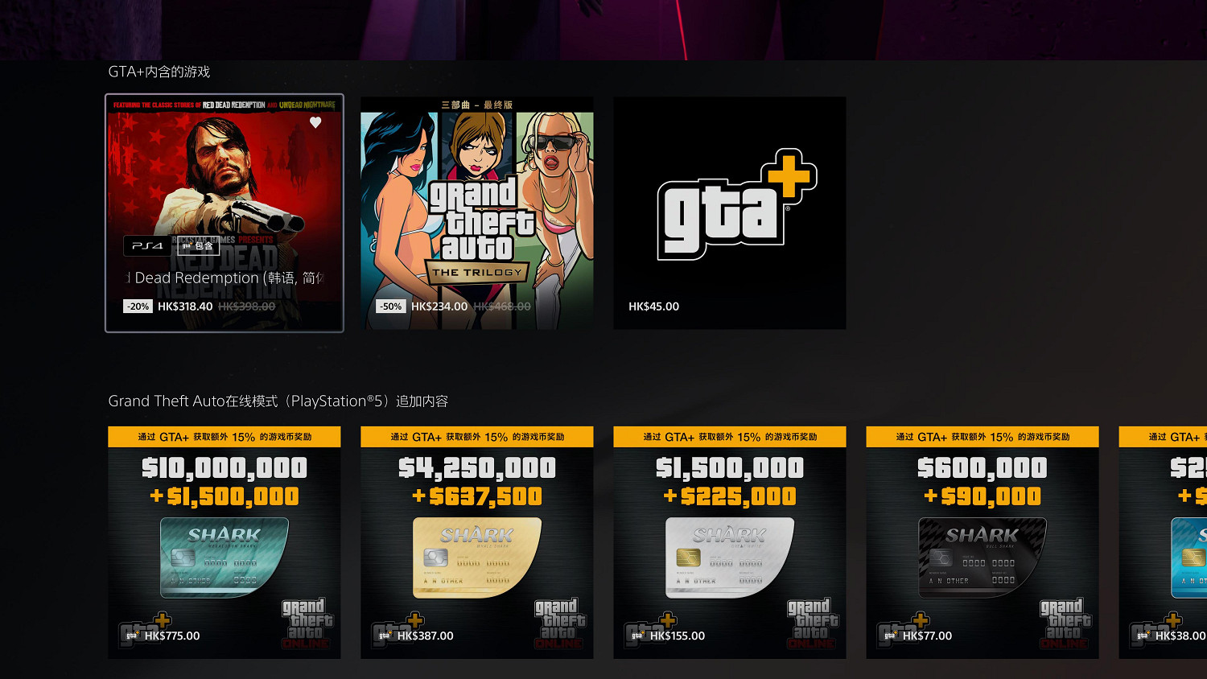This screenshot has width=1207, height=679.
Task: Click the -50% discount badge on Trilogy
Action: [x=391, y=307]
